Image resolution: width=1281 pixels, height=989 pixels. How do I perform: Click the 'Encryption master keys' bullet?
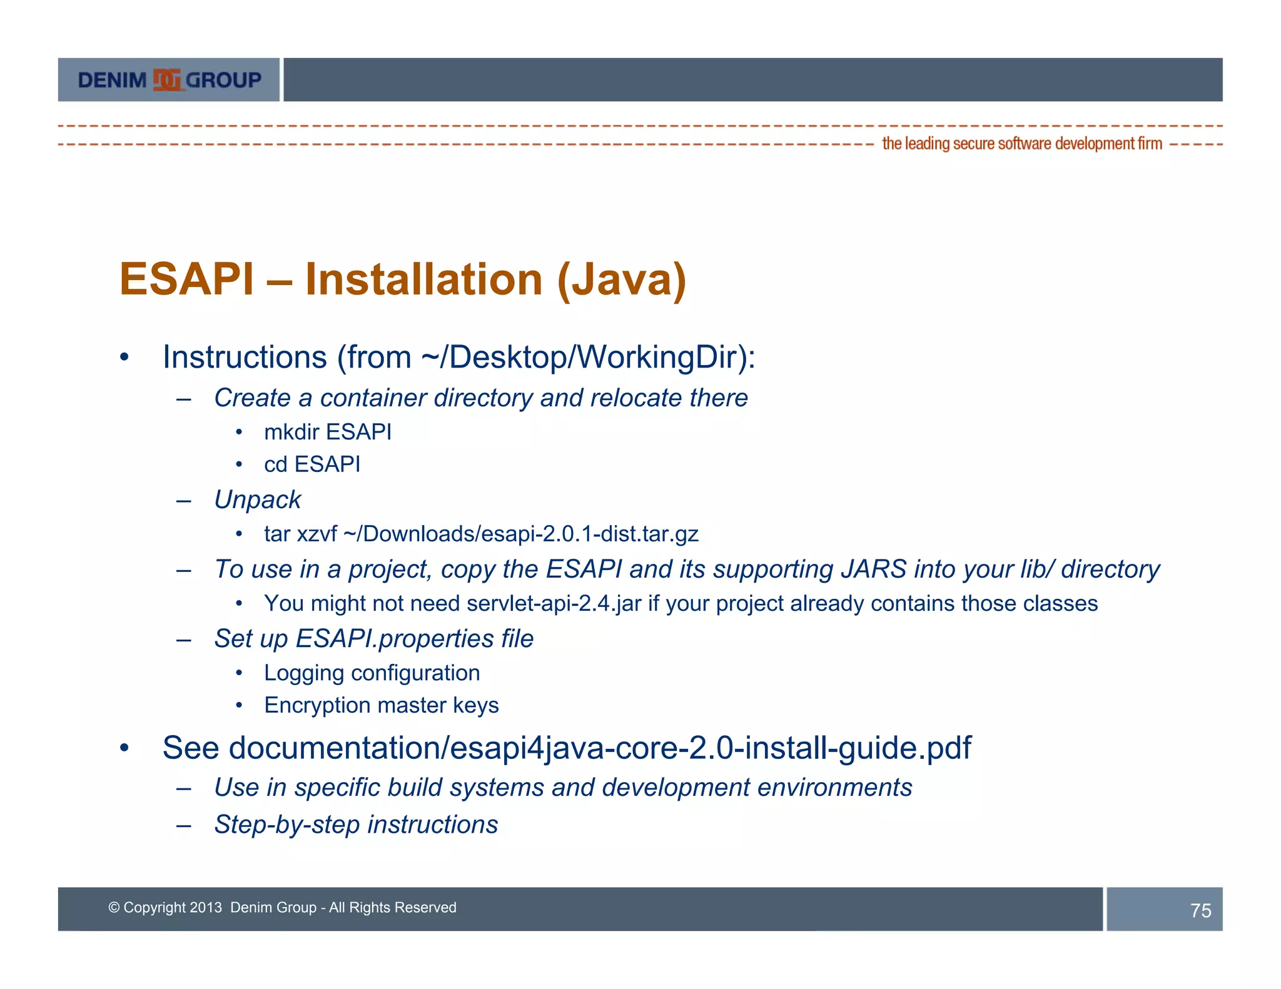point(381,706)
